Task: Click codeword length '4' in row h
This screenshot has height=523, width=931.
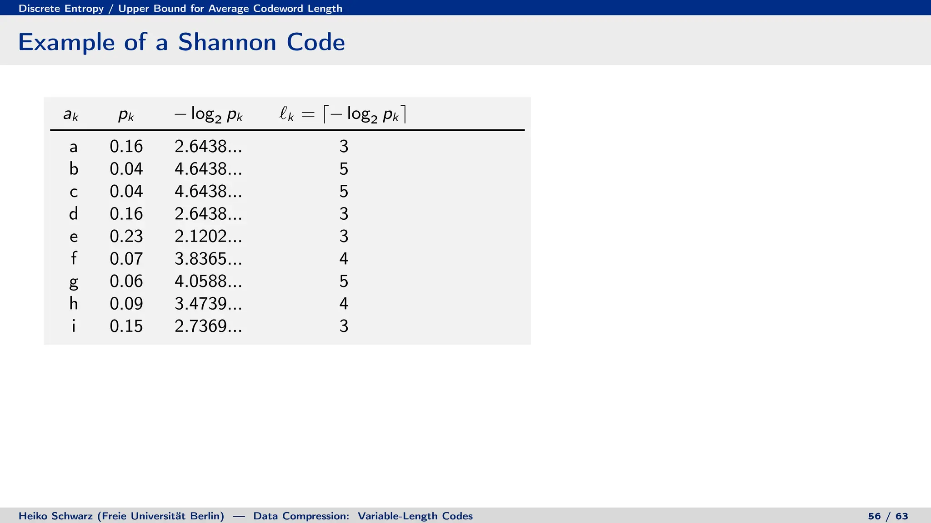Action: point(344,304)
